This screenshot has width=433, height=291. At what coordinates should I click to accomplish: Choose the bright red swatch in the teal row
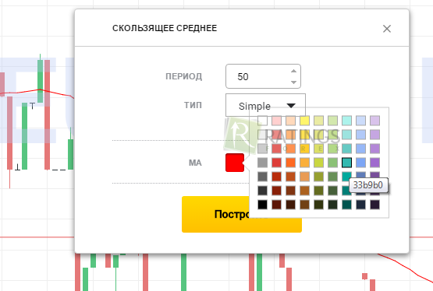click(276, 163)
